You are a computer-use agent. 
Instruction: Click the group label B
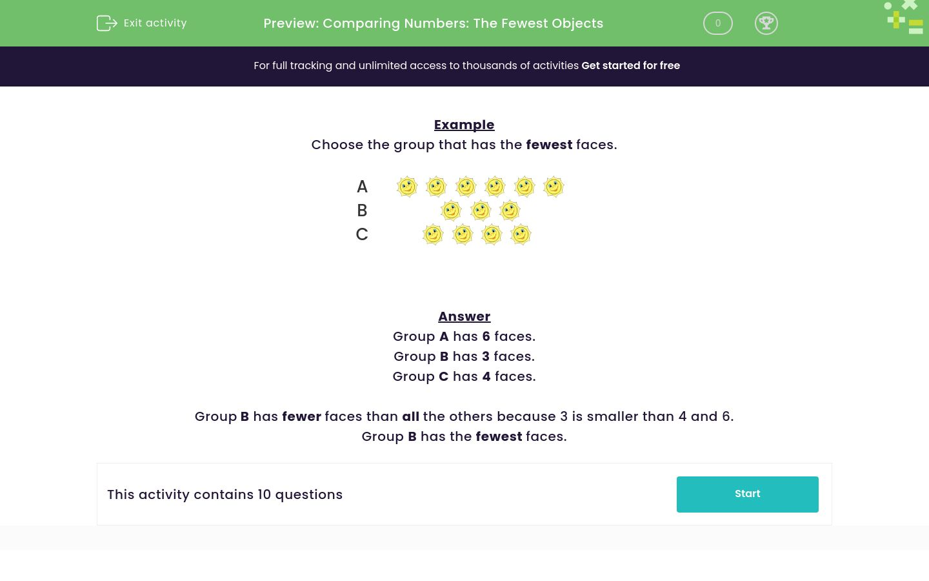pyautogui.click(x=362, y=210)
